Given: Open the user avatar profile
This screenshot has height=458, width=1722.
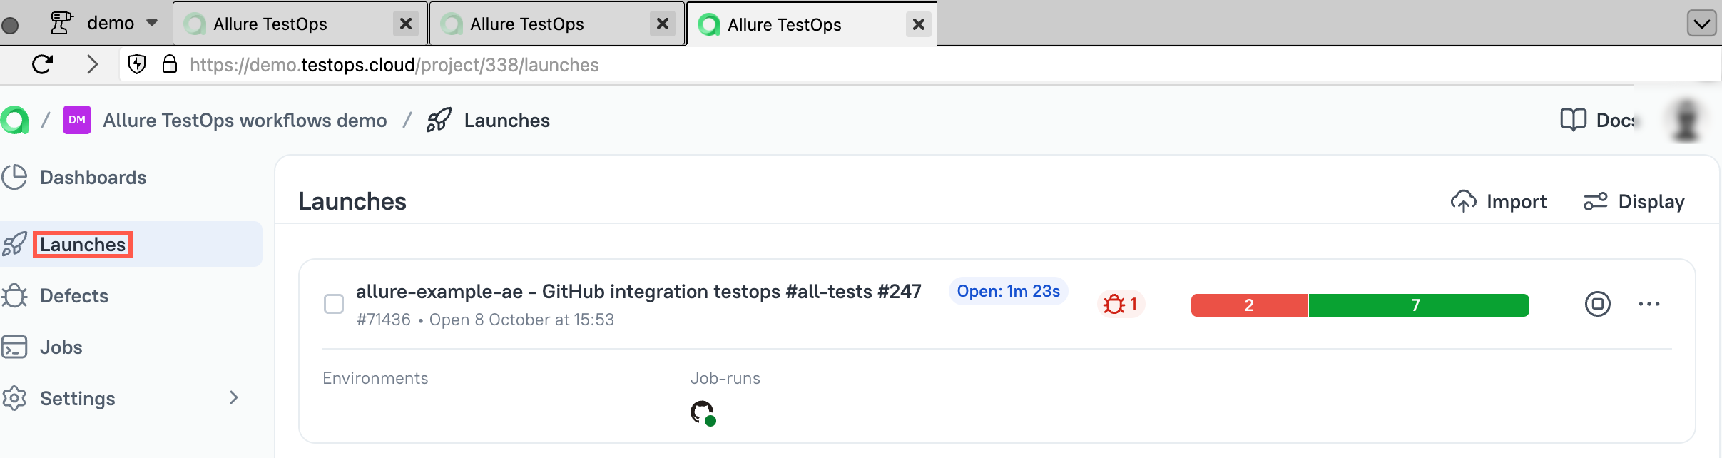Looking at the screenshot, I should 1686,120.
